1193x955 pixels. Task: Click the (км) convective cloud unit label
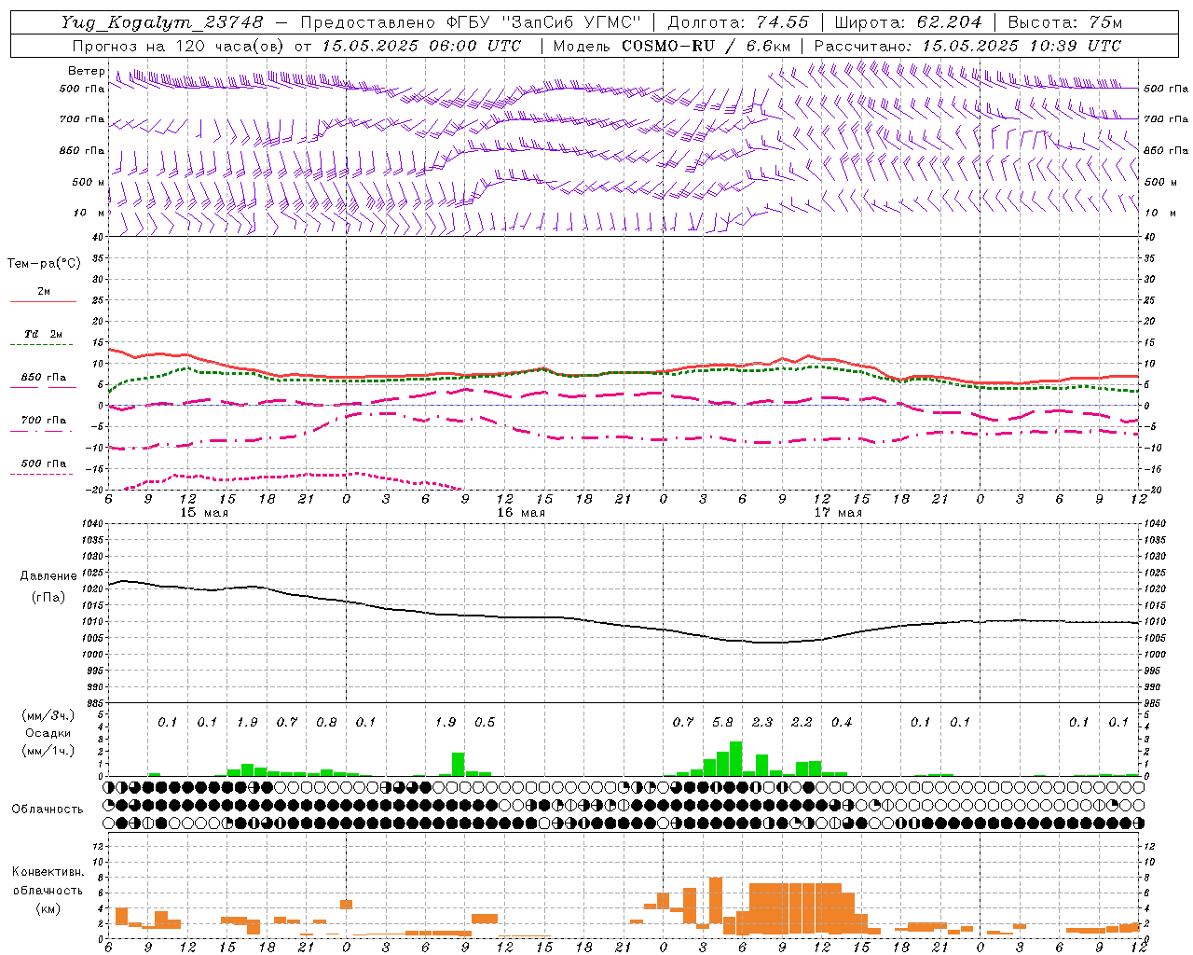[x=48, y=908]
